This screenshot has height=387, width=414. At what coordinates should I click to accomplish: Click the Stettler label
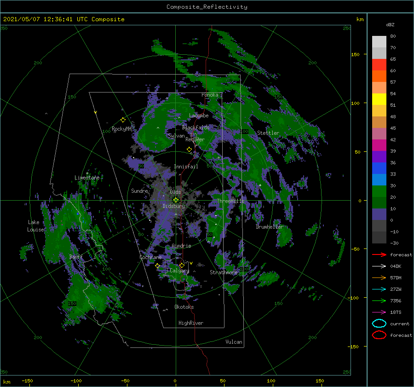268,133
